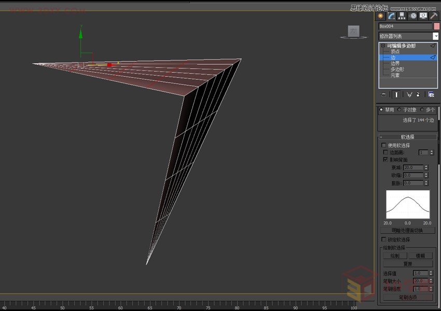The height and width of the screenshot is (311, 441).
Task: Click Configure Modifier Sets icon
Action: [x=431, y=94]
